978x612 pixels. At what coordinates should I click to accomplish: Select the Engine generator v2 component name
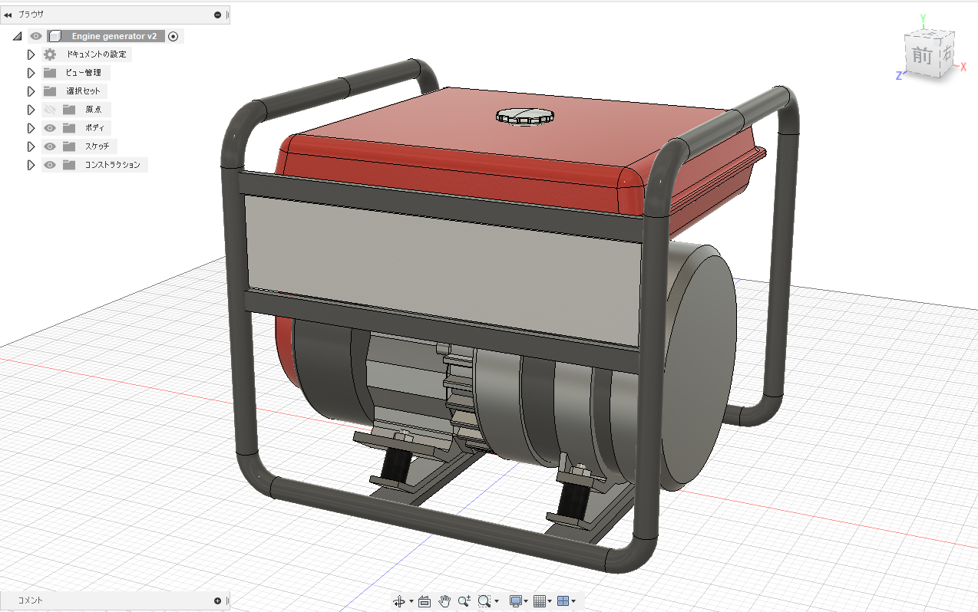pyautogui.click(x=114, y=36)
